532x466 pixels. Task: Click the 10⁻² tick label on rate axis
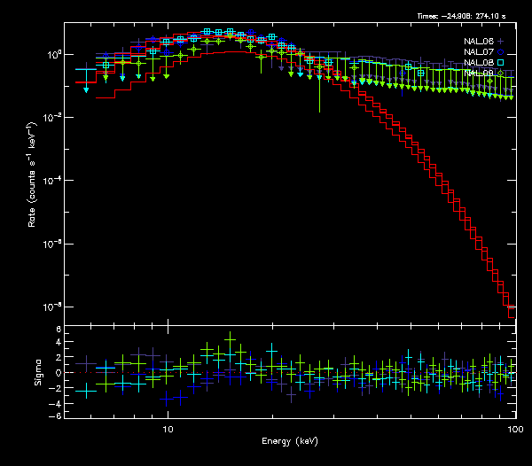click(x=52, y=117)
